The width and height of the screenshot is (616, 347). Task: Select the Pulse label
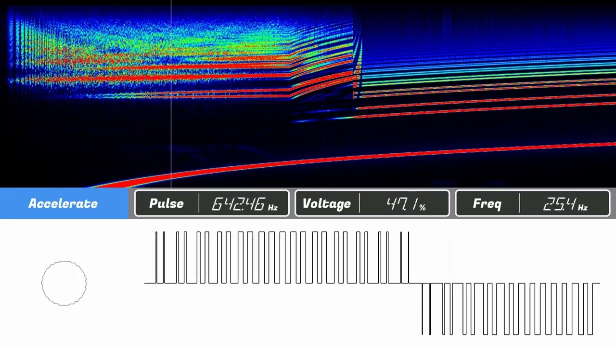point(166,203)
